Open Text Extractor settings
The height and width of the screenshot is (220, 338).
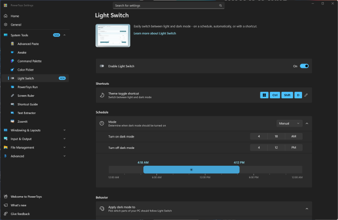click(x=34, y=113)
